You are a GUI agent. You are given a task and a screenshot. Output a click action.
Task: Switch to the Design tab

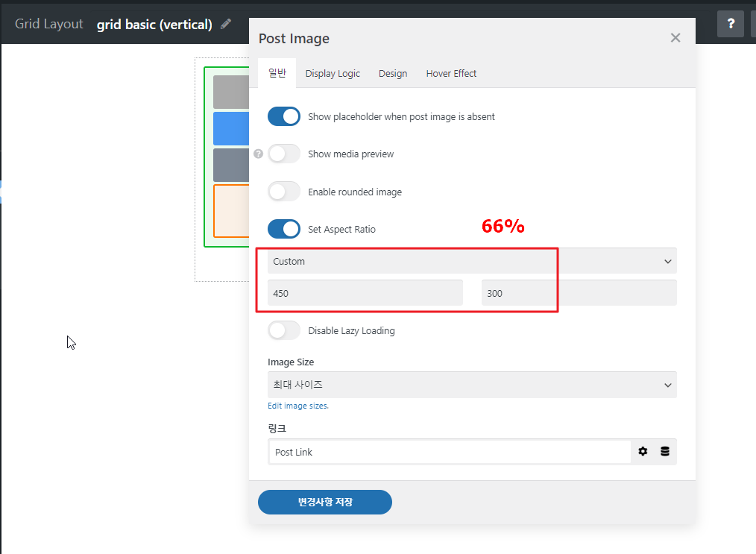[x=393, y=73]
